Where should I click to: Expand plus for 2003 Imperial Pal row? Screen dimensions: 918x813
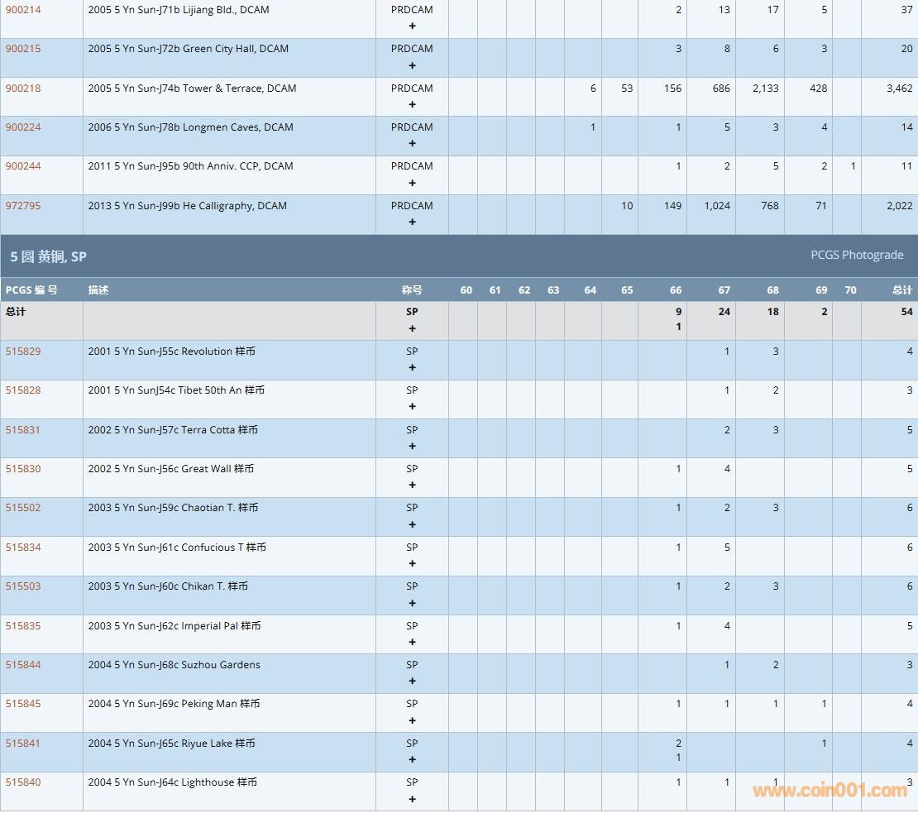point(412,642)
